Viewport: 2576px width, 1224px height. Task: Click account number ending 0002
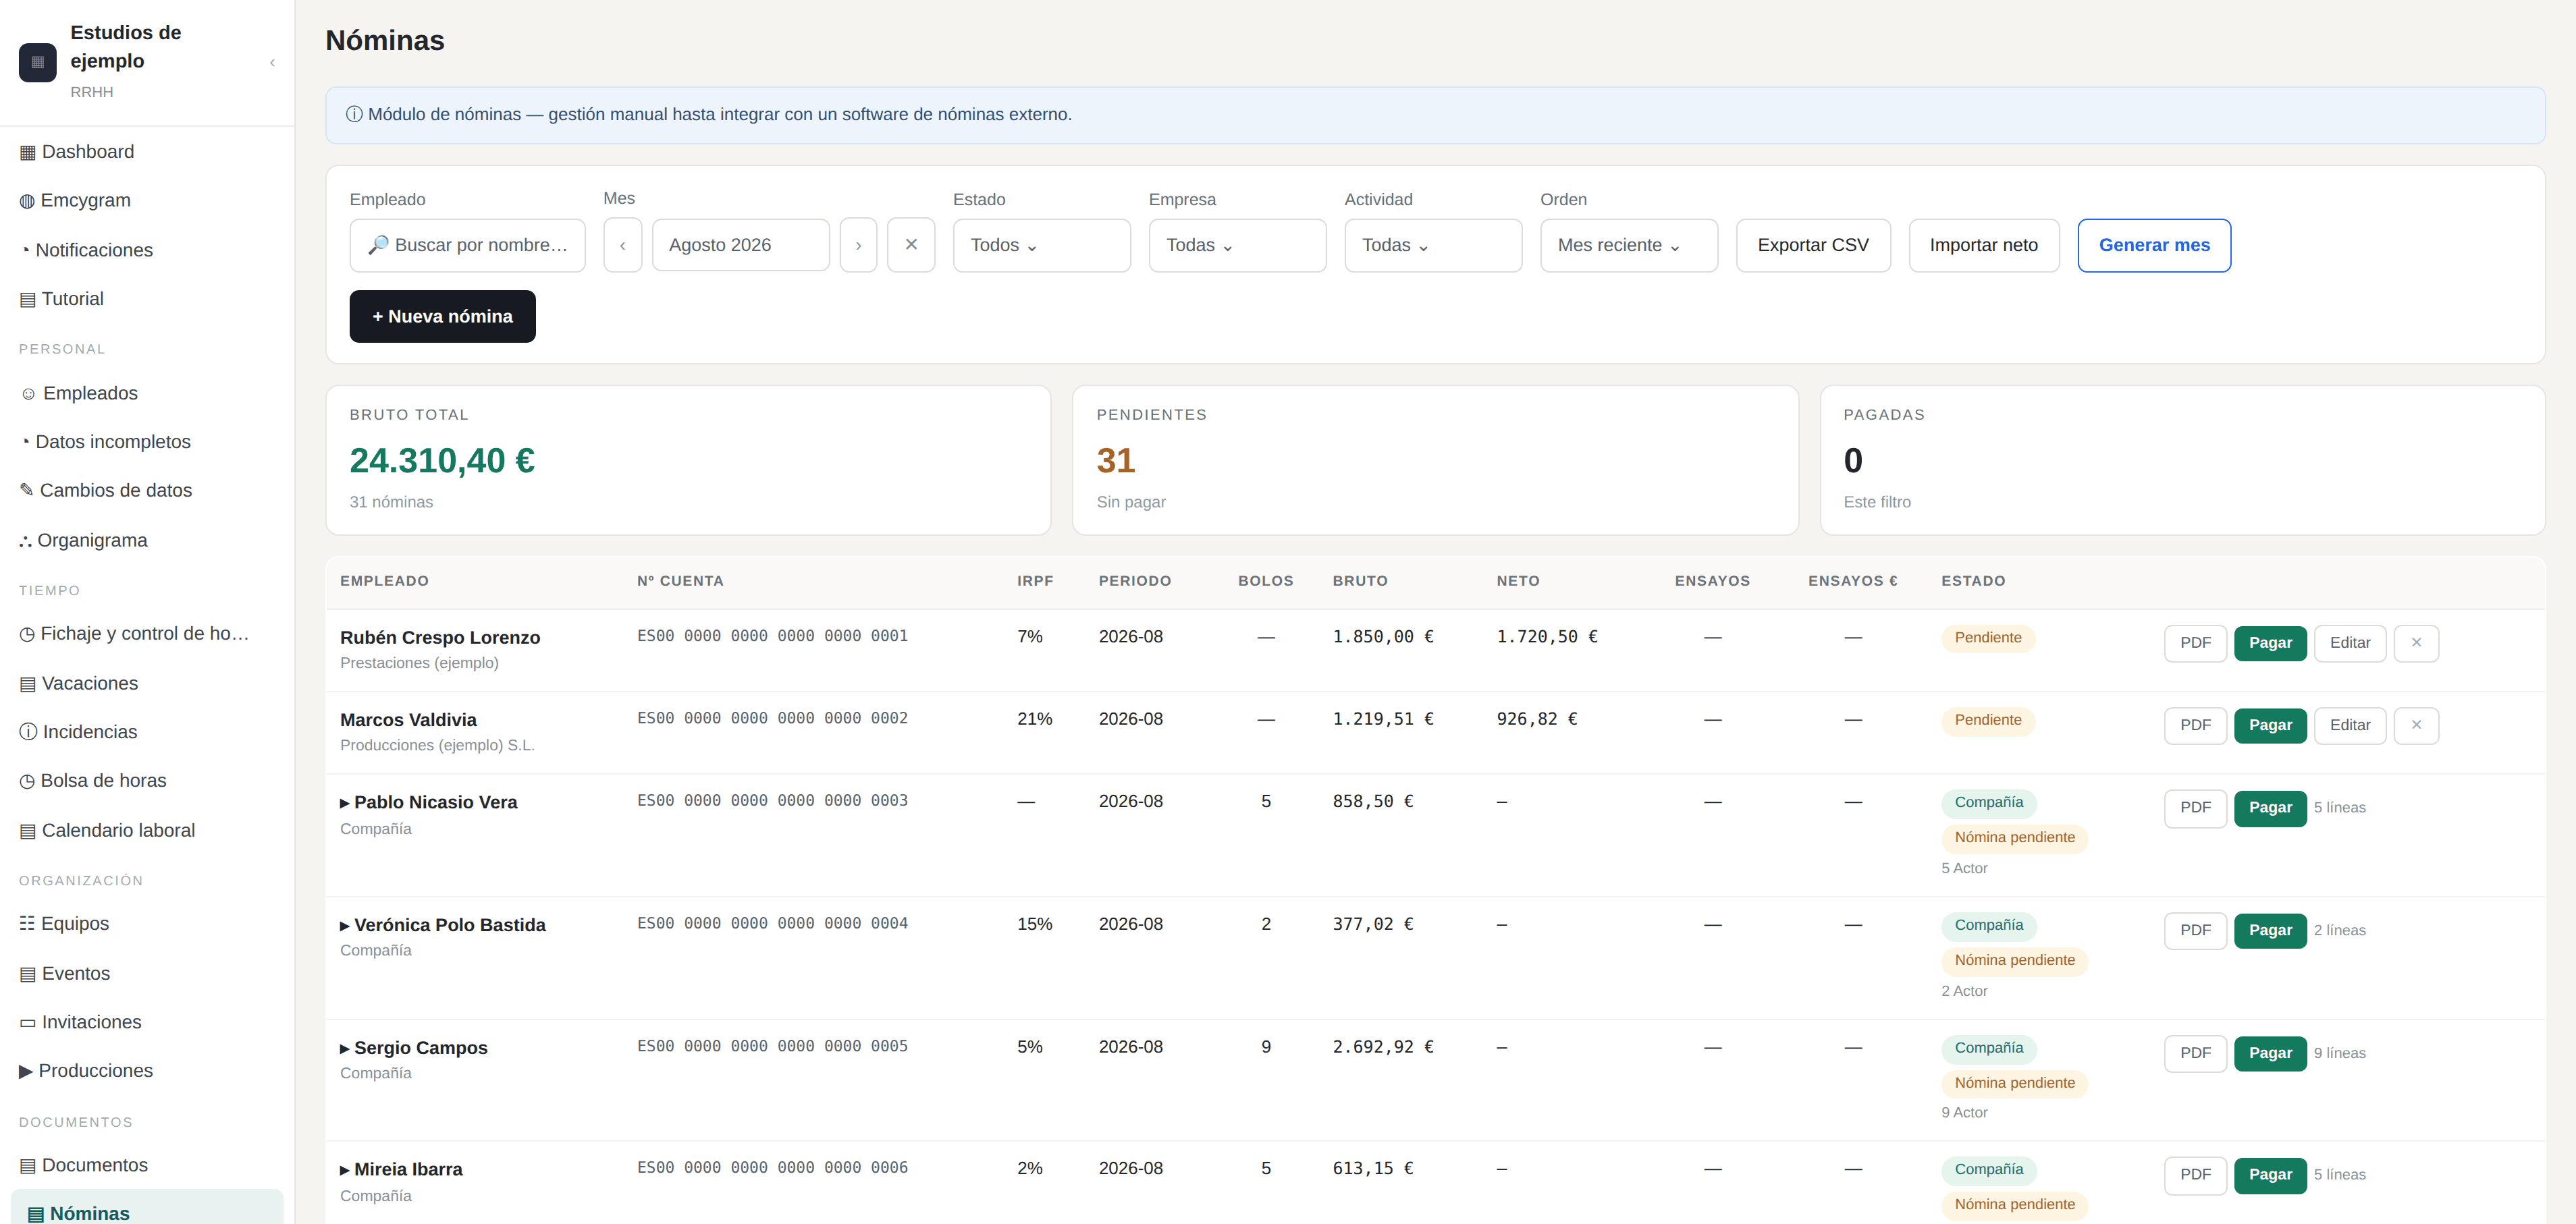(772, 719)
